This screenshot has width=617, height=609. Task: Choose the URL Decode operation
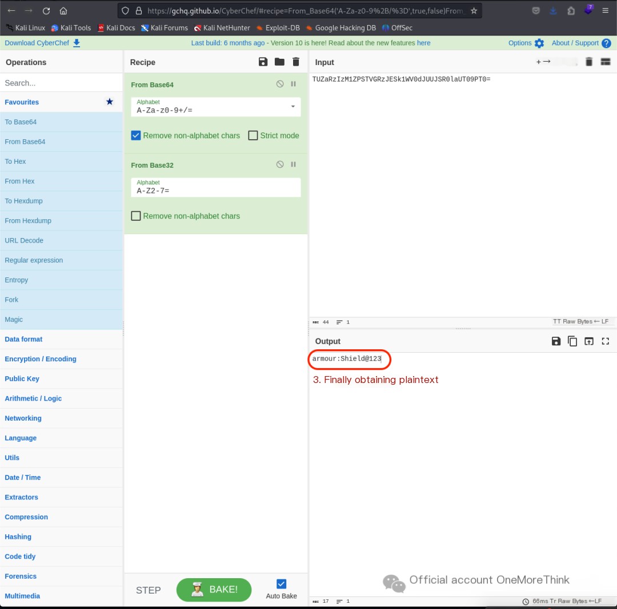pyautogui.click(x=61, y=240)
